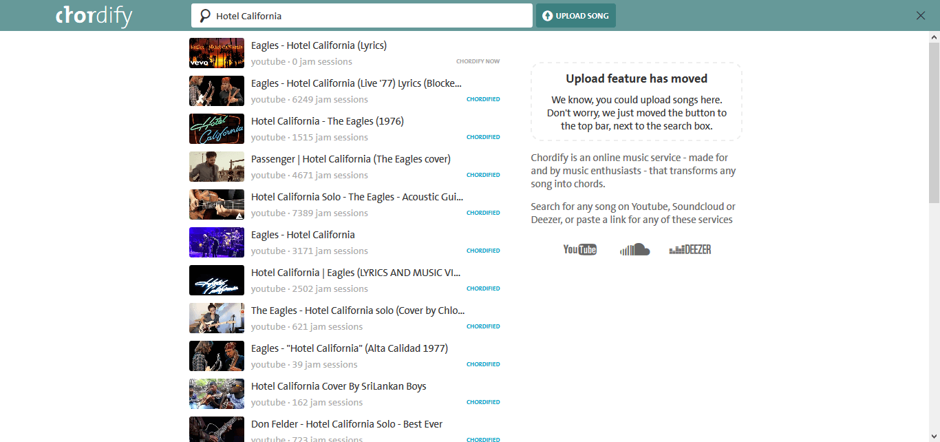Click the Chordify logo
The width and height of the screenshot is (940, 442).
[94, 15]
